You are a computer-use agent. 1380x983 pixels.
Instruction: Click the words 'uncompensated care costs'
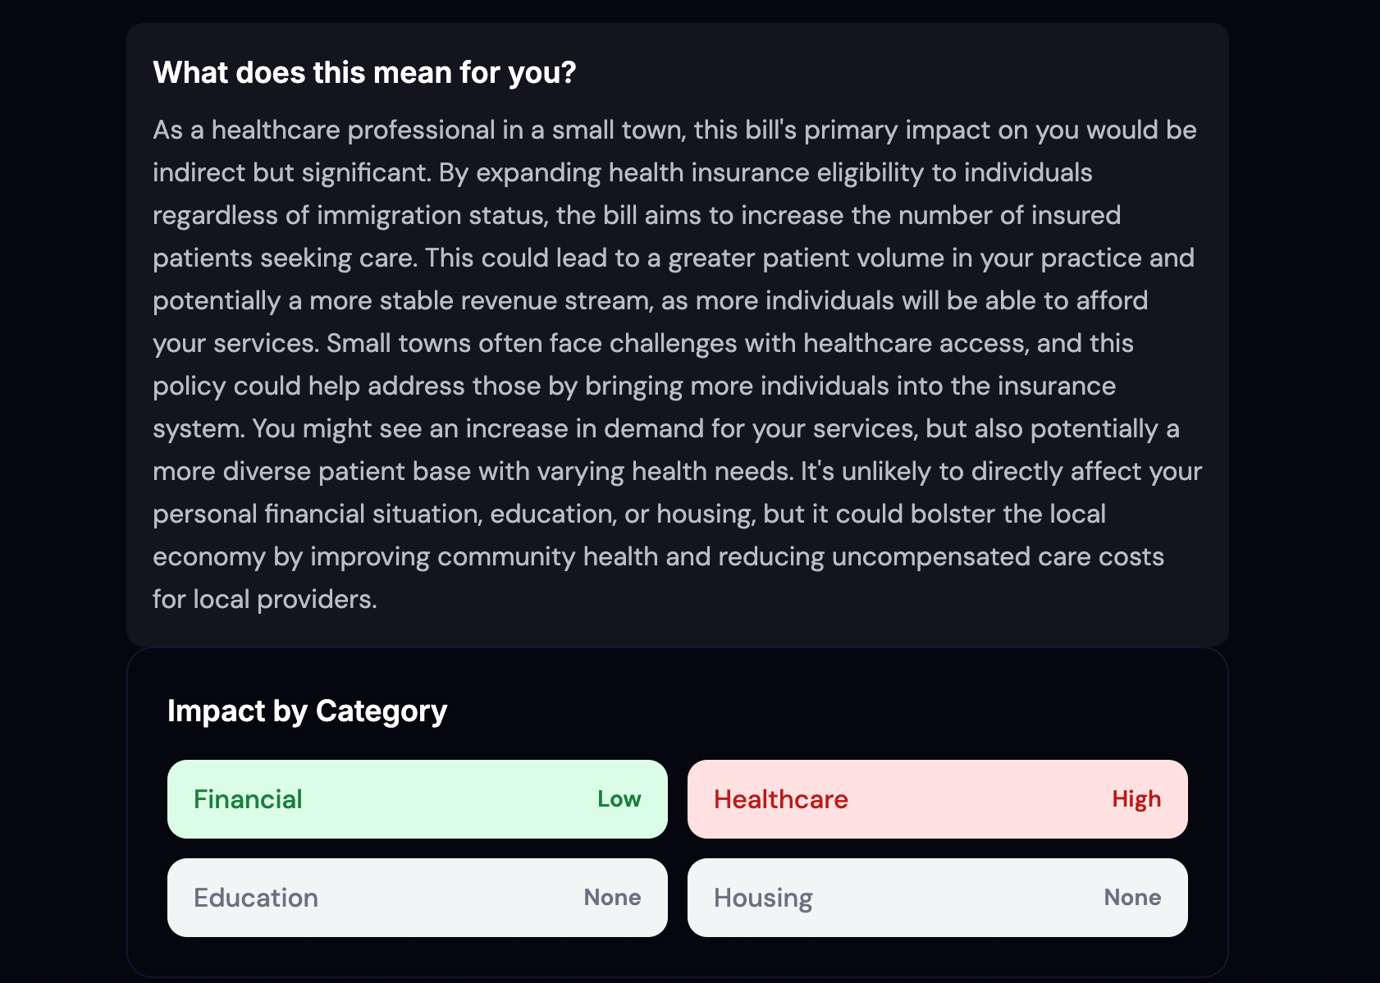pos(998,557)
